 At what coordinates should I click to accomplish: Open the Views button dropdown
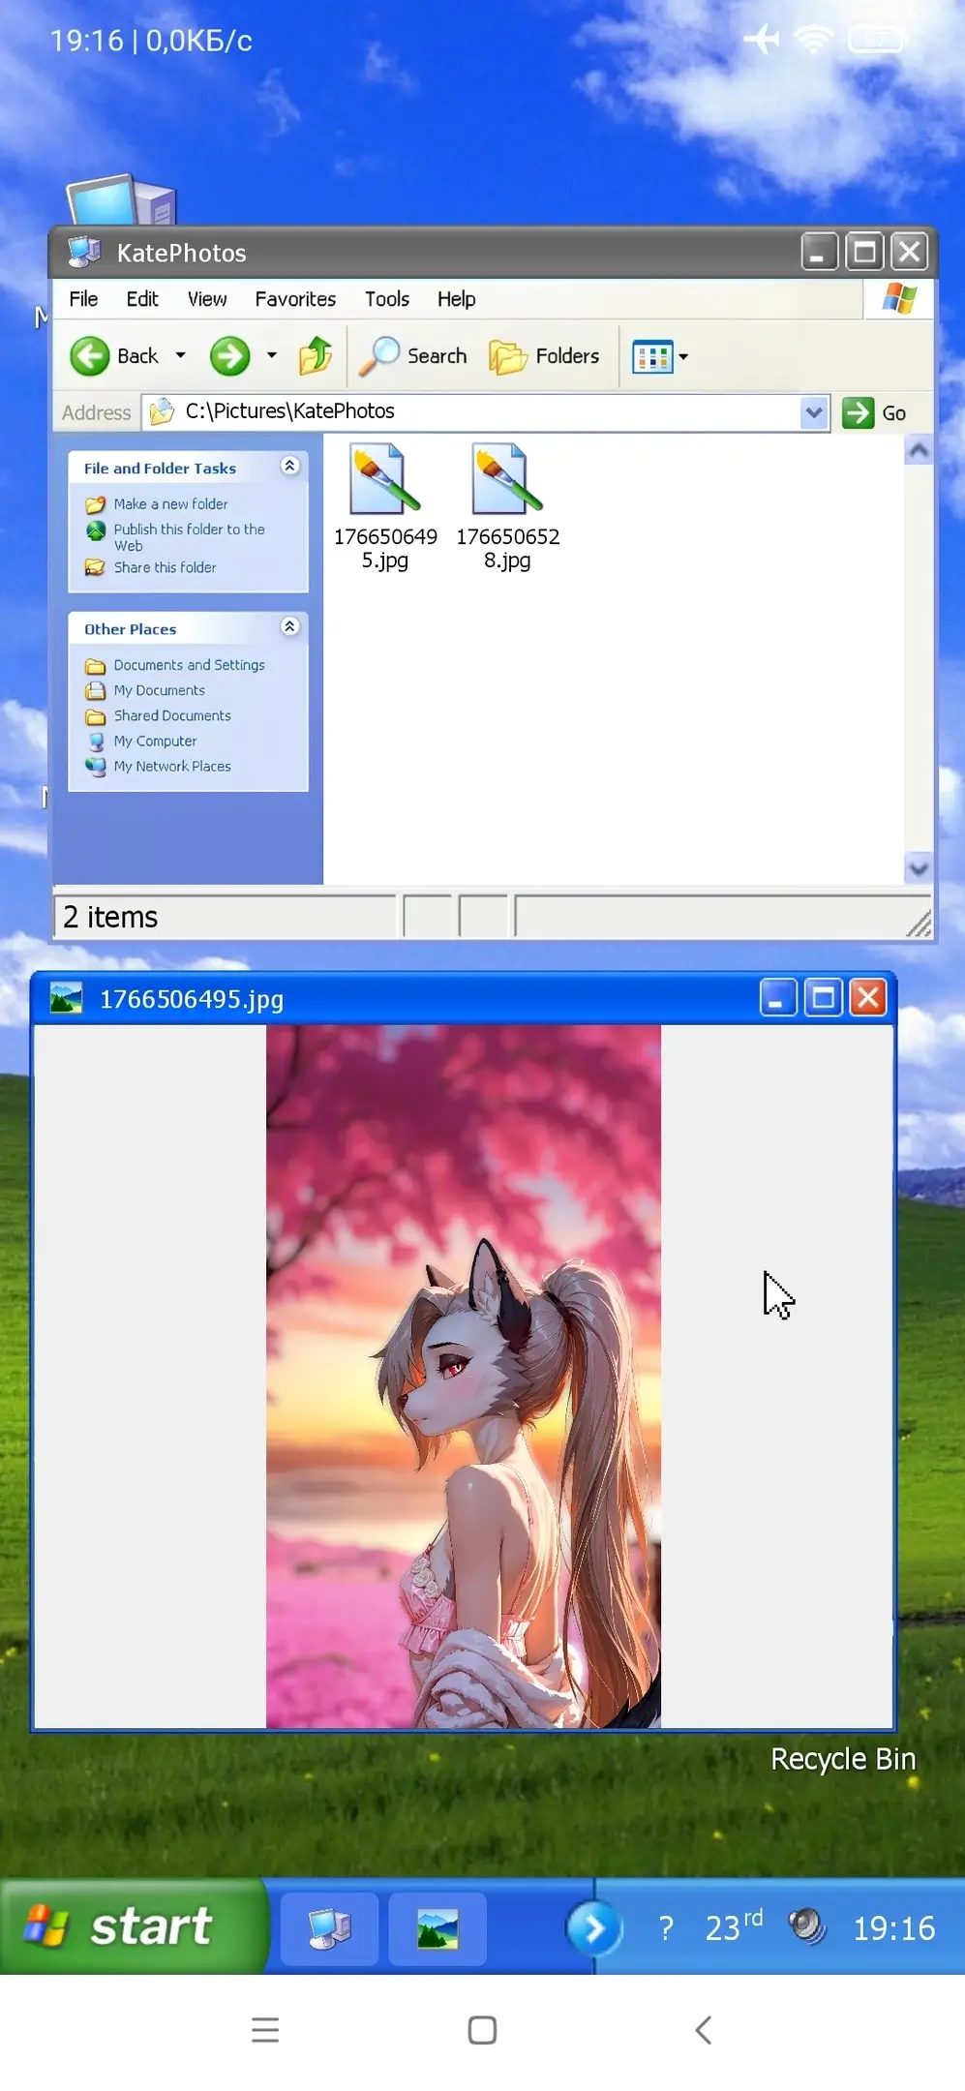[x=683, y=356]
